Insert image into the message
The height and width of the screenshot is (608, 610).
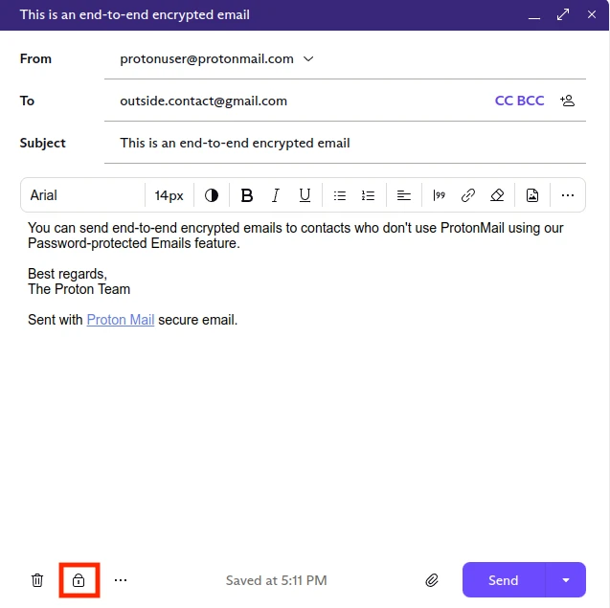pos(532,195)
